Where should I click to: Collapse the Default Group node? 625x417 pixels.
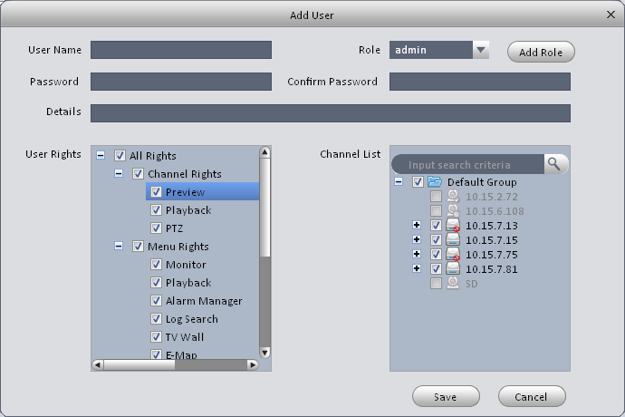[x=399, y=181]
